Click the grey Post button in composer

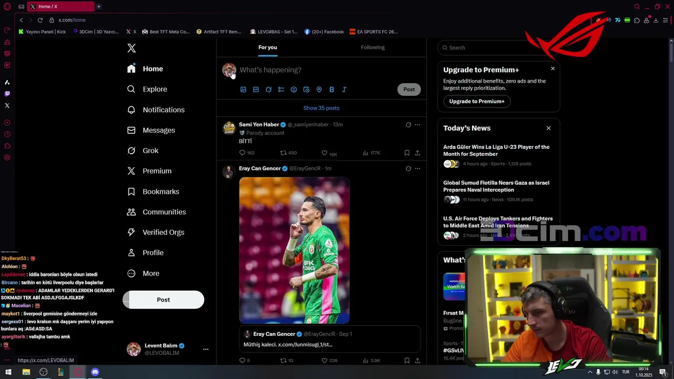409,89
